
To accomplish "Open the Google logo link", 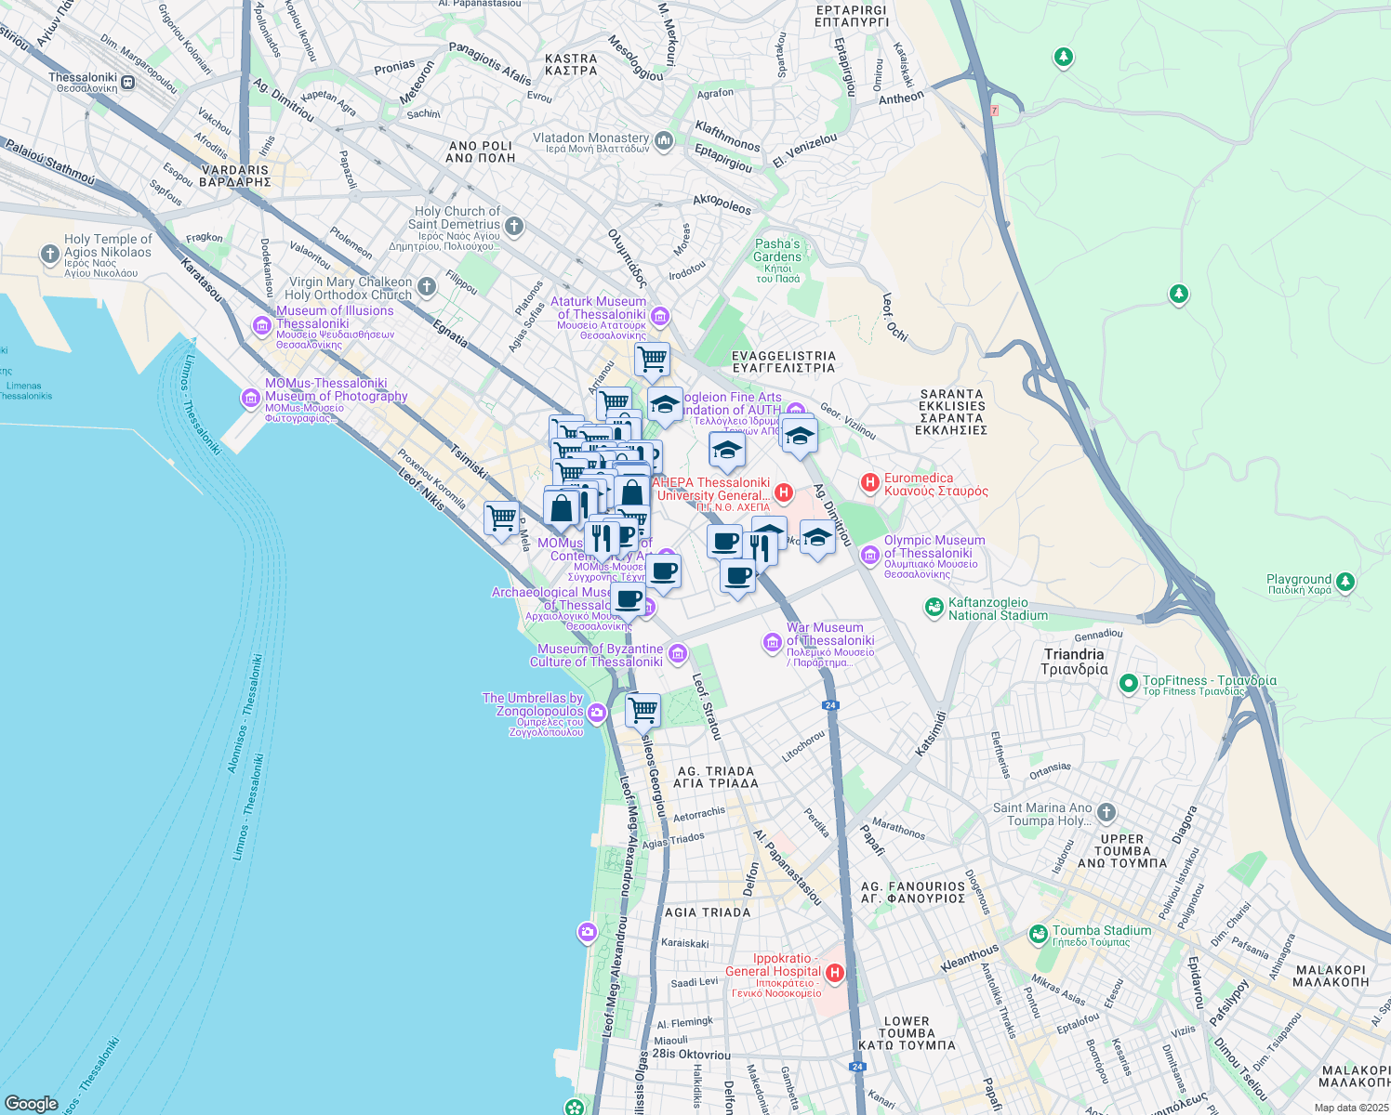I will pyautogui.click(x=31, y=1104).
